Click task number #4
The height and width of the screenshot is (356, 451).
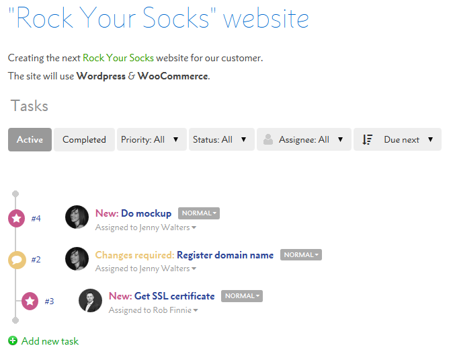pos(36,218)
